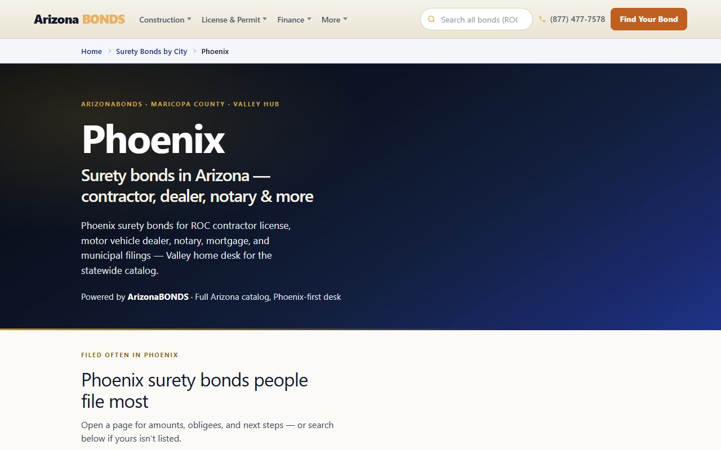Expand the License & Permit menu

point(234,20)
